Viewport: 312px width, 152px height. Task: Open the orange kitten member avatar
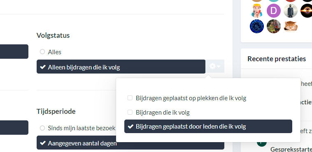pos(291,26)
